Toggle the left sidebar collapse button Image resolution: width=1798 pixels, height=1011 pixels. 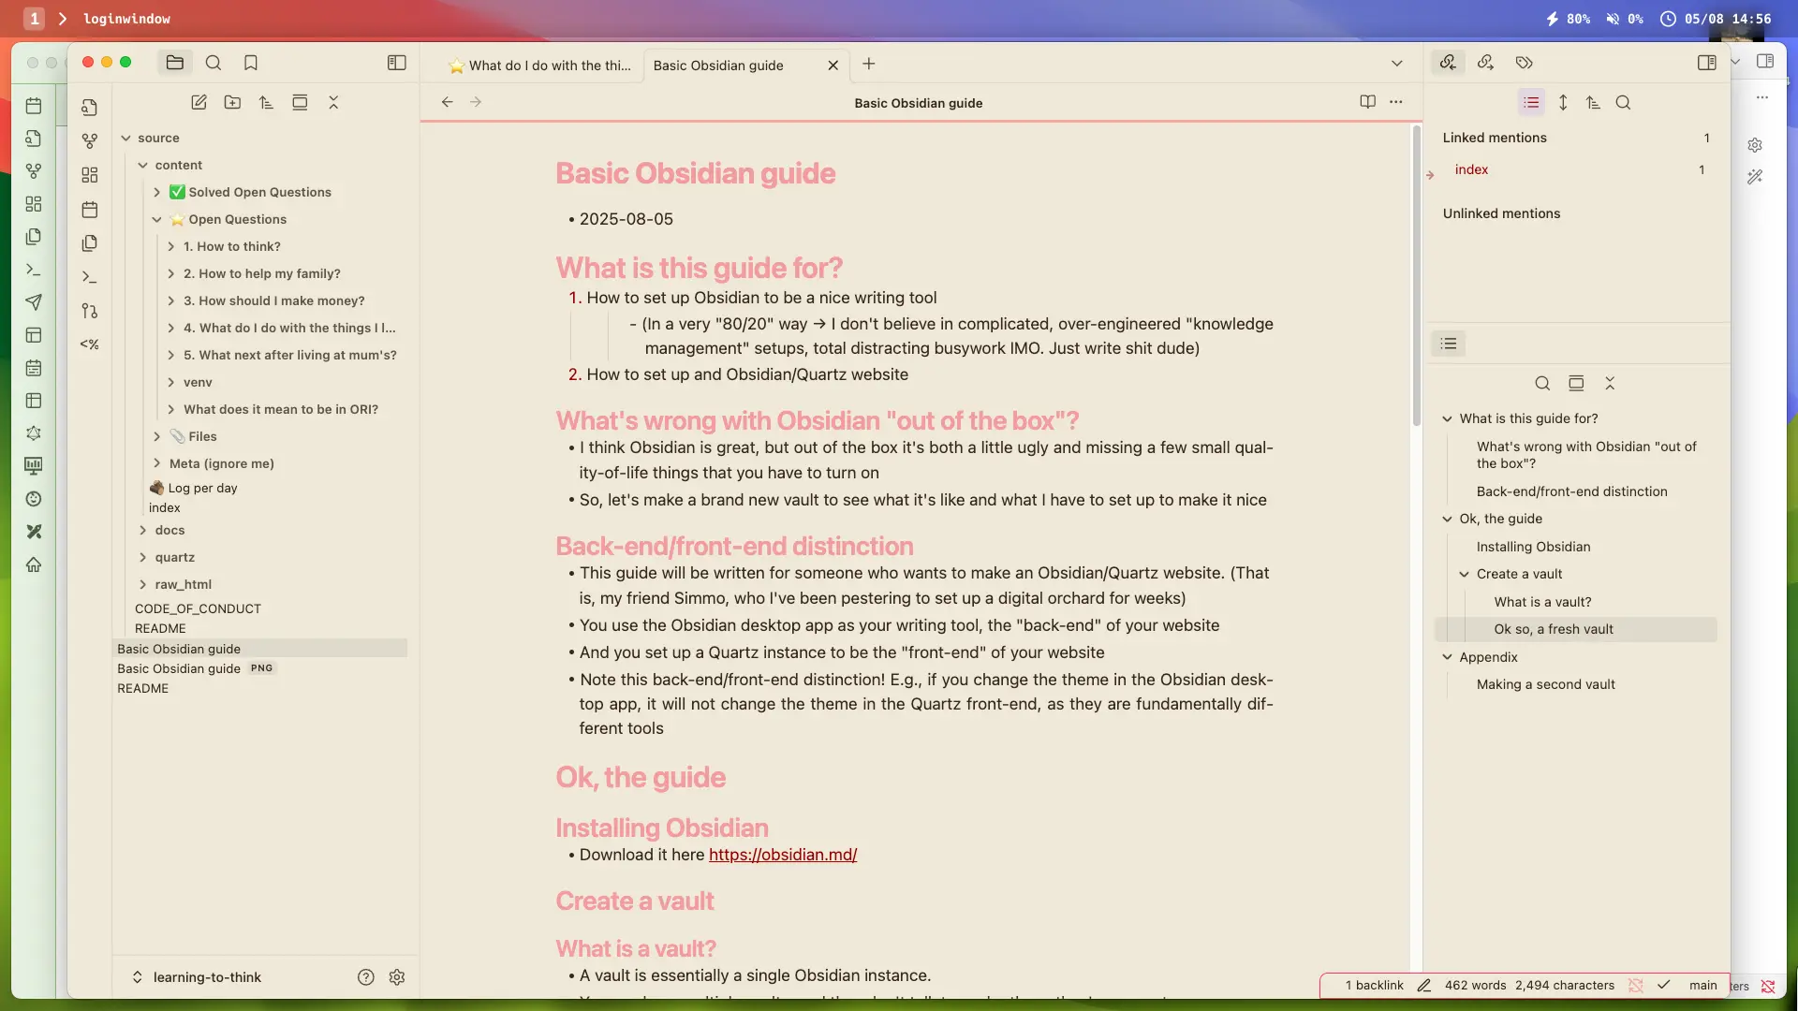(x=396, y=63)
